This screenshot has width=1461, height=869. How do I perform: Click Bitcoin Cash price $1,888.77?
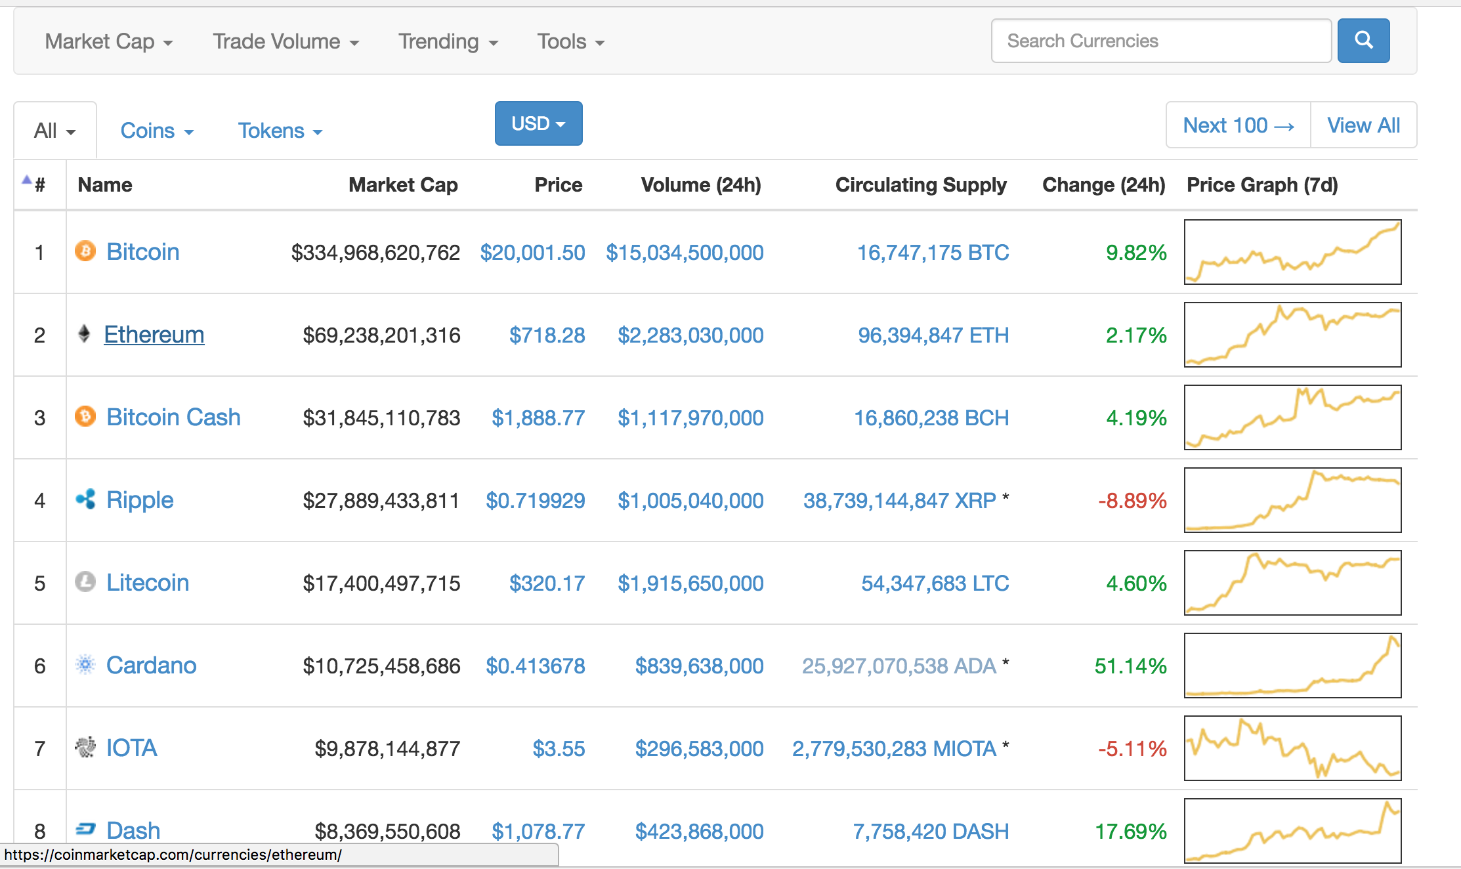538,418
